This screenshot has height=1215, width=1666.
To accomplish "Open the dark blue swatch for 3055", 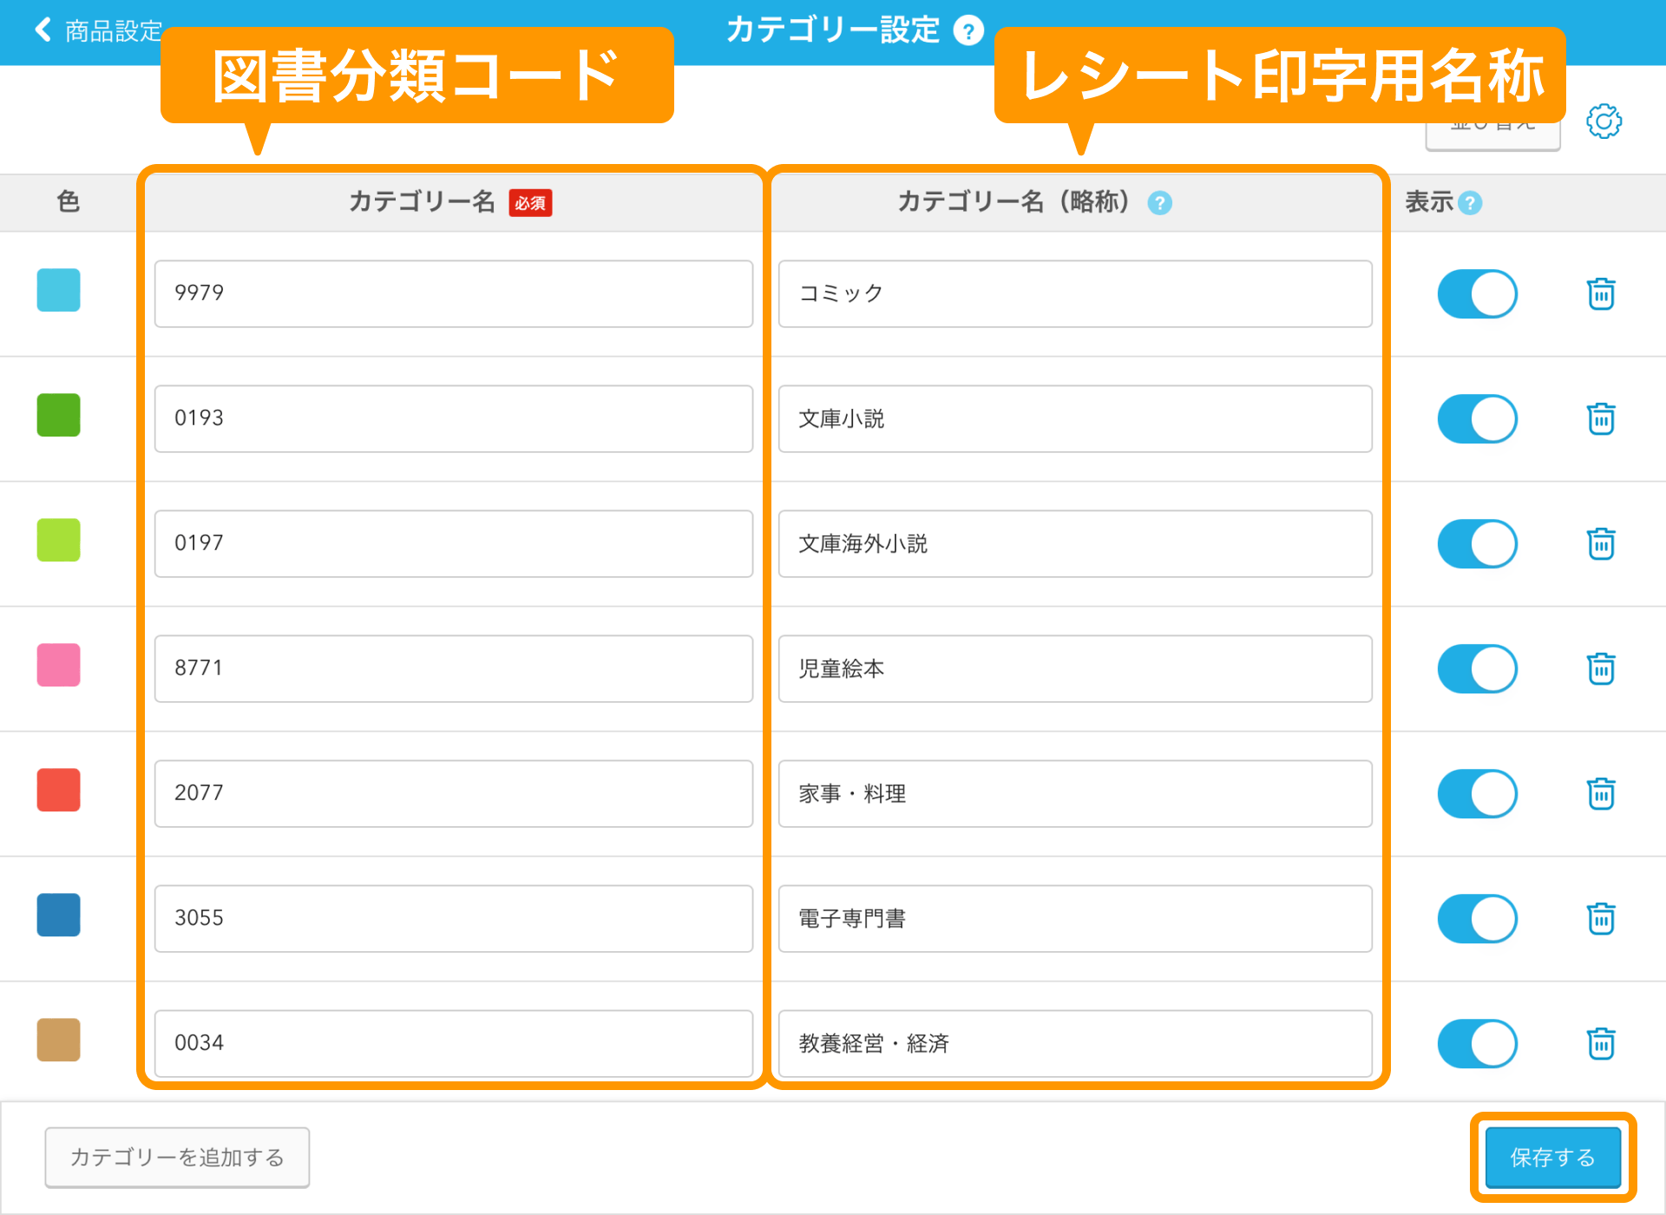I will [x=58, y=915].
